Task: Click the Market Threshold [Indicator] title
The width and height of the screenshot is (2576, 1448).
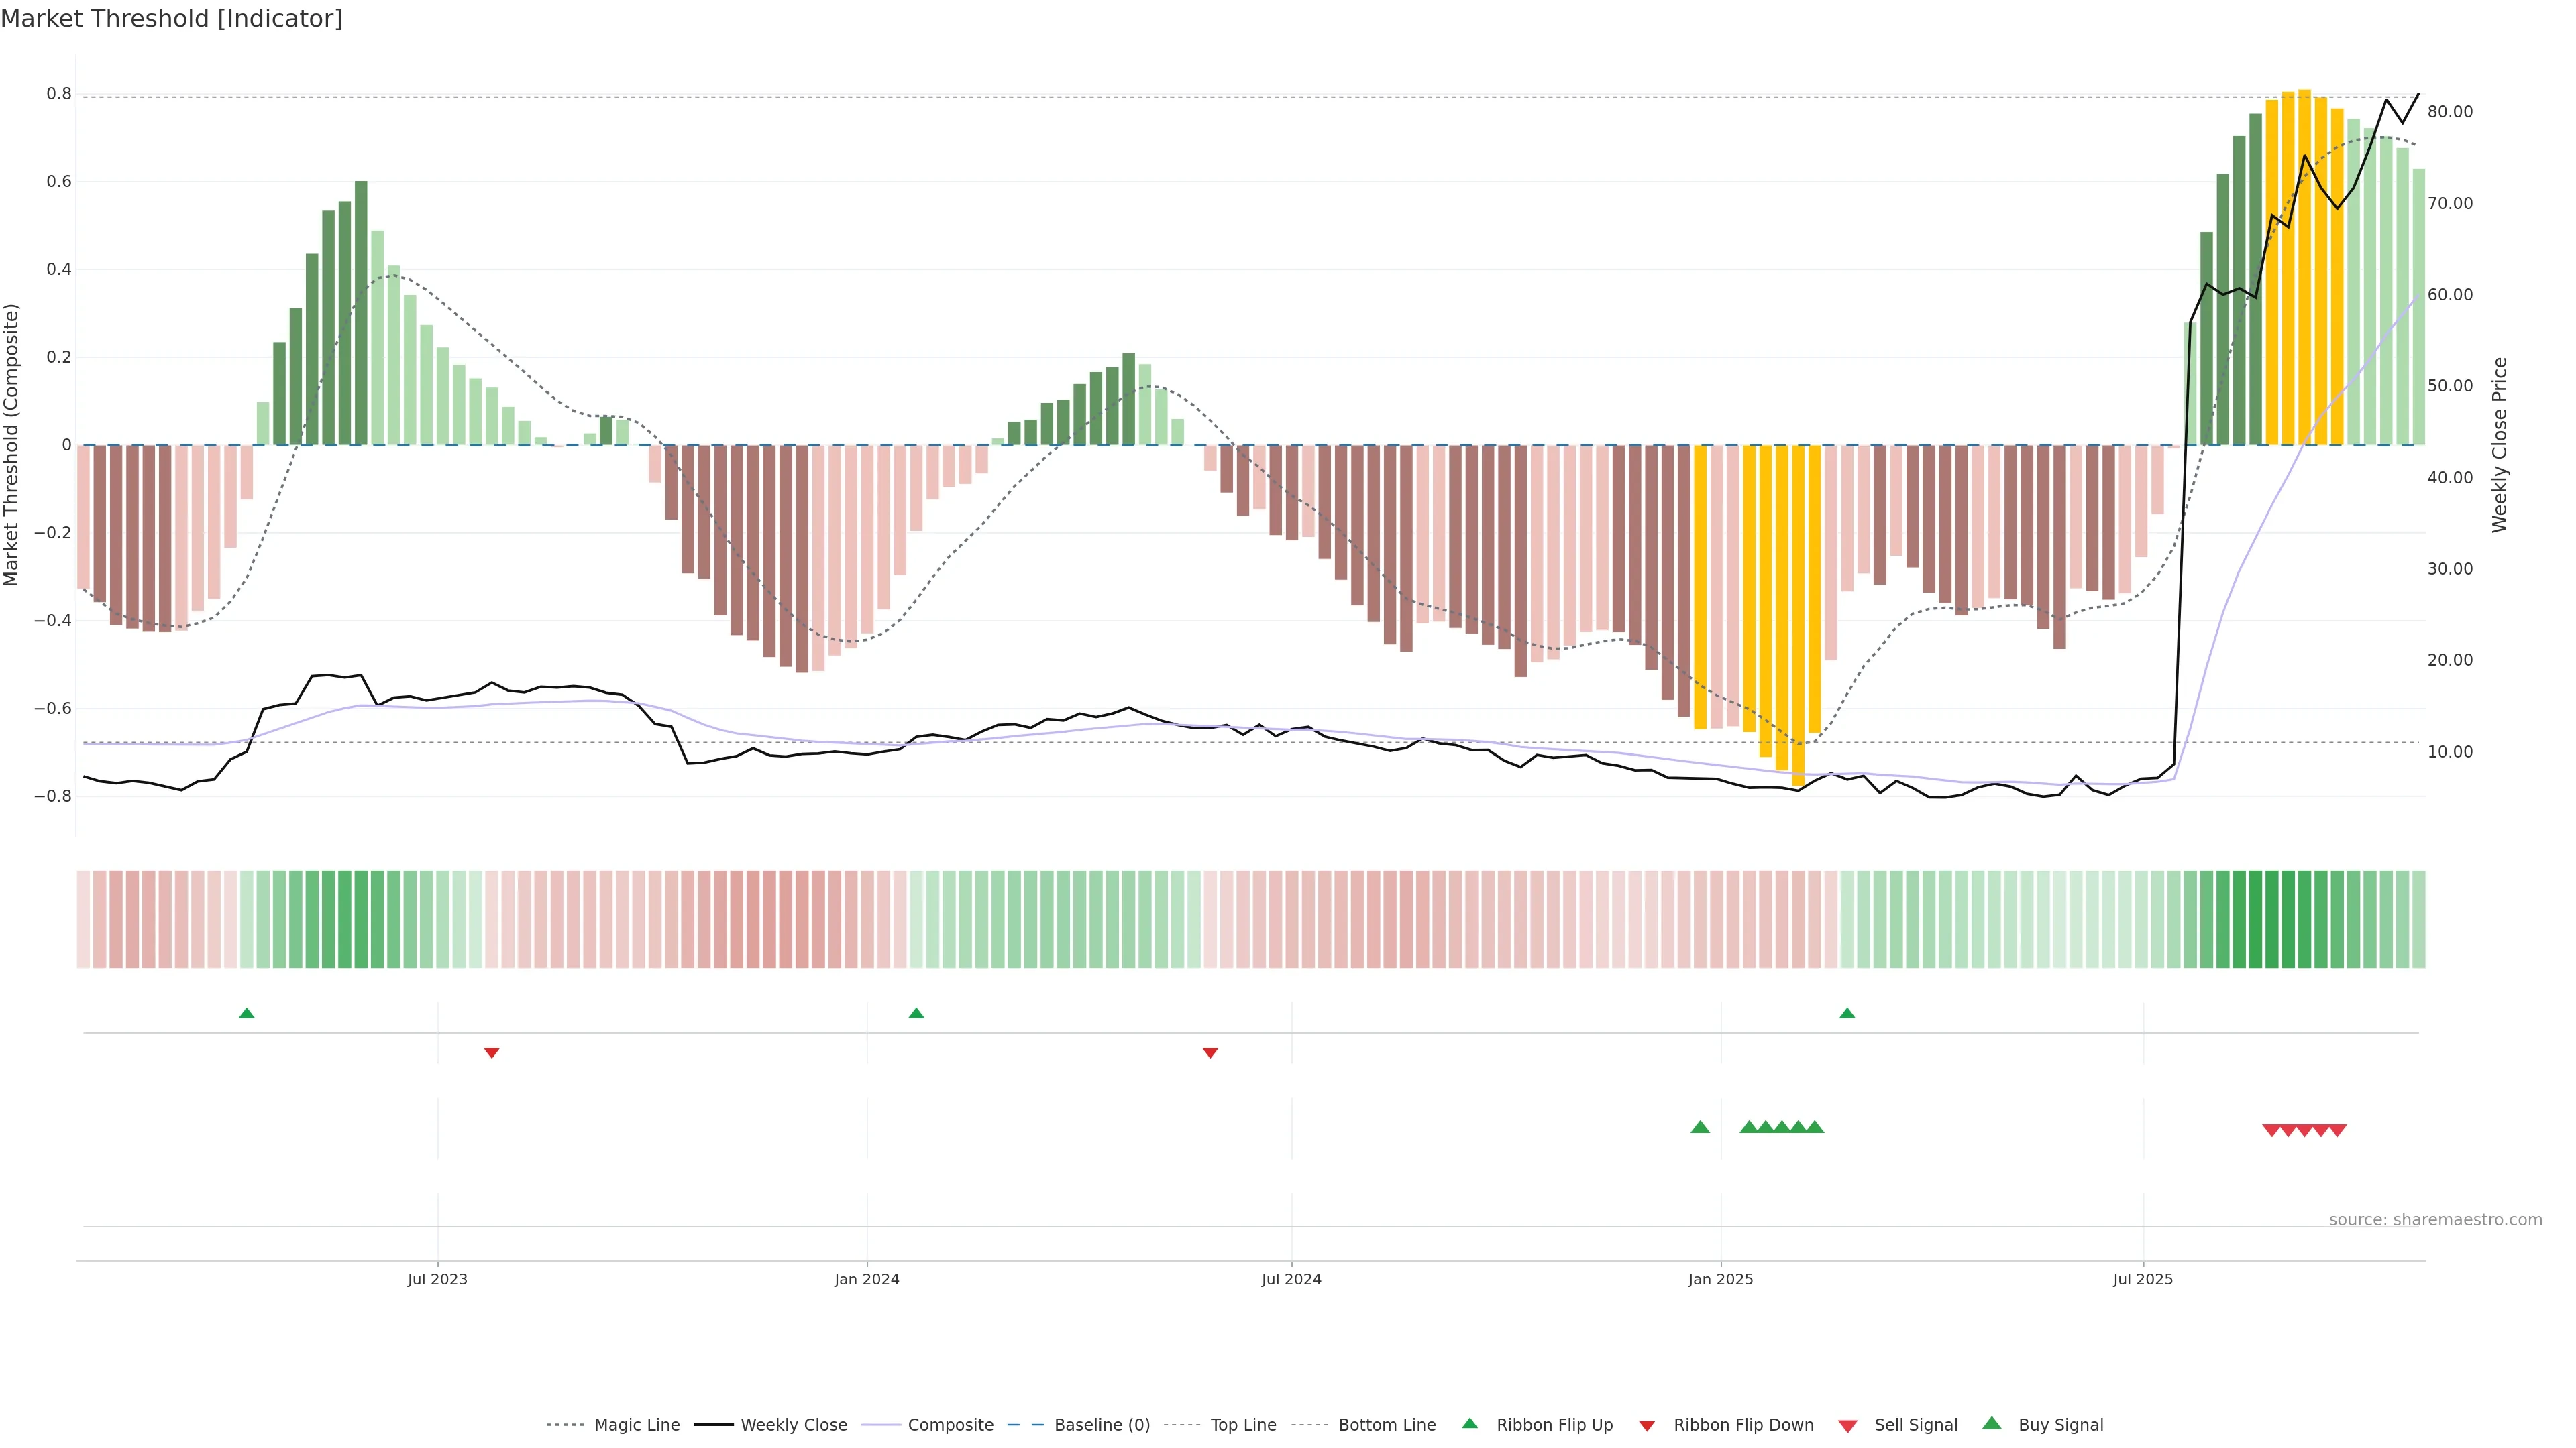Action: tap(171, 19)
